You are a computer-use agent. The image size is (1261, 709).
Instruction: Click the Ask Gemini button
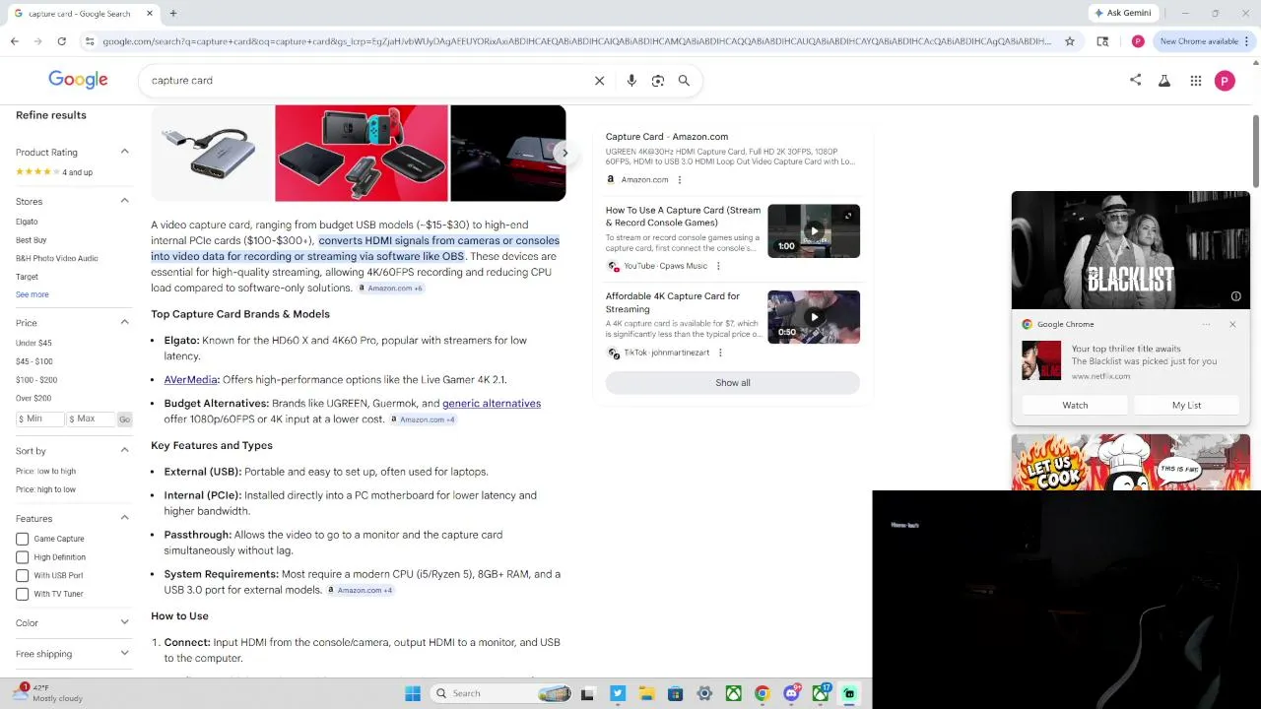pos(1122,14)
